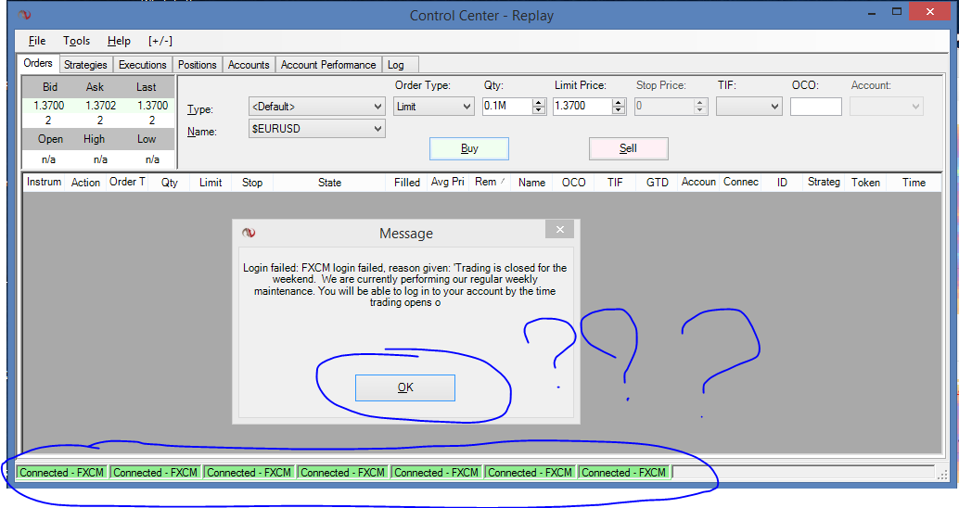Switch to the Accounts tab
Screen dimensions: 959x508
click(249, 65)
